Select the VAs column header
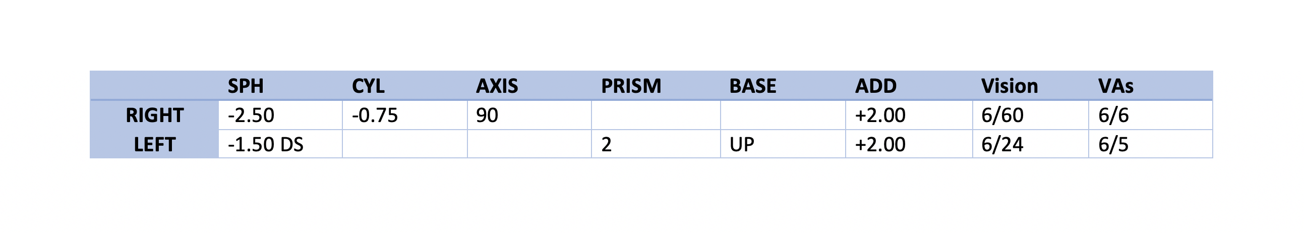Screen dimensions: 1304x233 coord(1116,86)
